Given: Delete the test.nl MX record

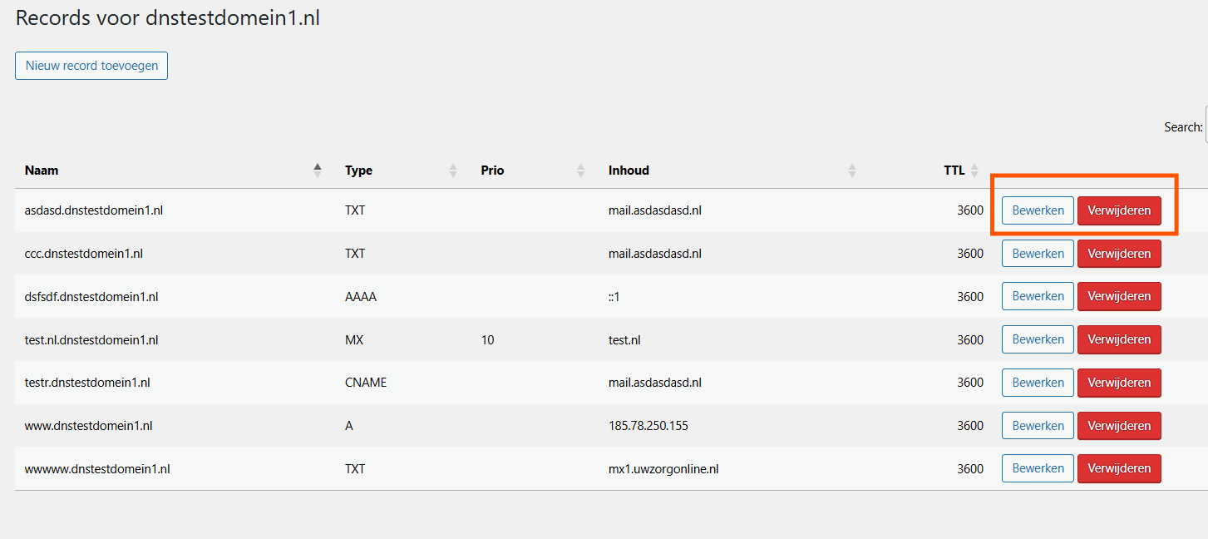Looking at the screenshot, I should pyautogui.click(x=1119, y=339).
